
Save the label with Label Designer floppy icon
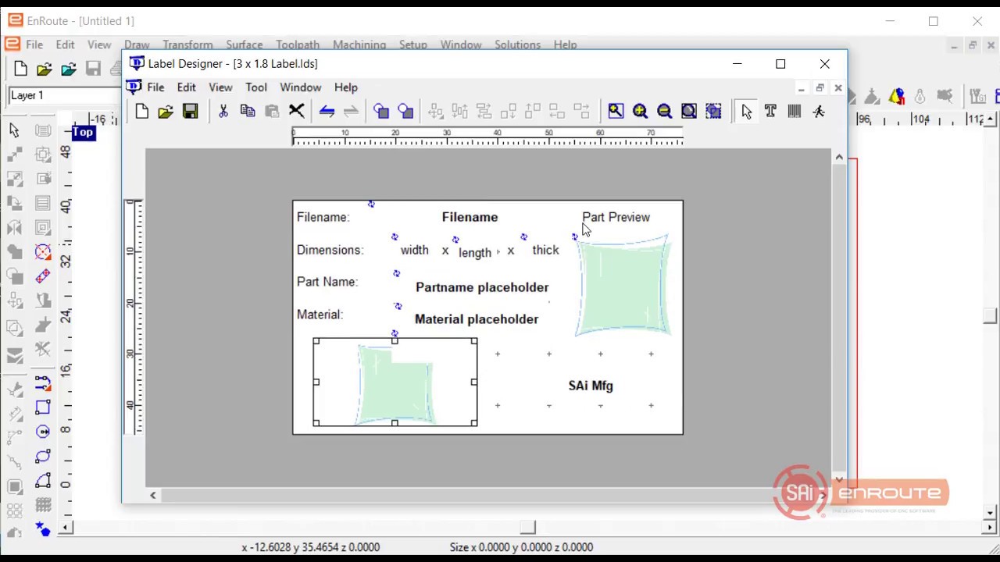(x=190, y=112)
